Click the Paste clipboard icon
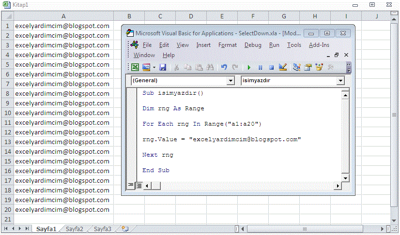The width and height of the screenshot is (400, 235). point(199,67)
